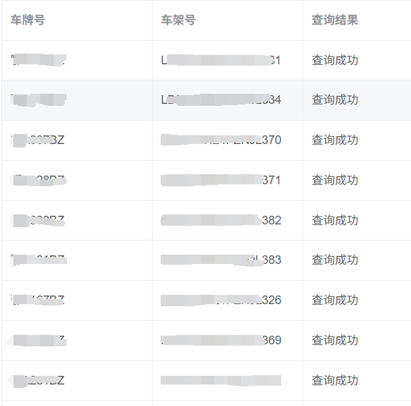This screenshot has height=406, width=411.
Task: Select VIN cell ending in 369
Action: [221, 340]
